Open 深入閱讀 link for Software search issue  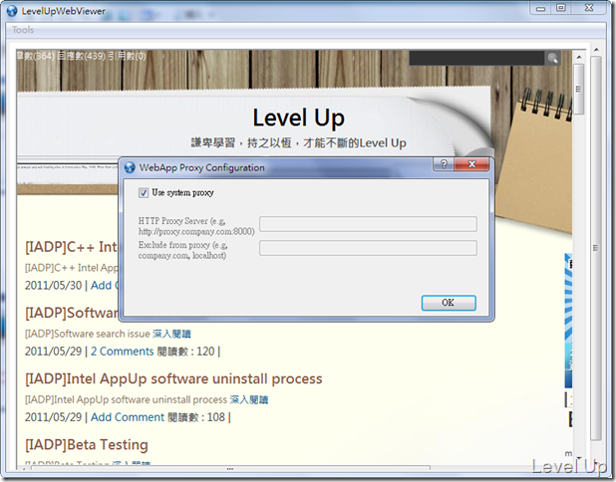(171, 334)
